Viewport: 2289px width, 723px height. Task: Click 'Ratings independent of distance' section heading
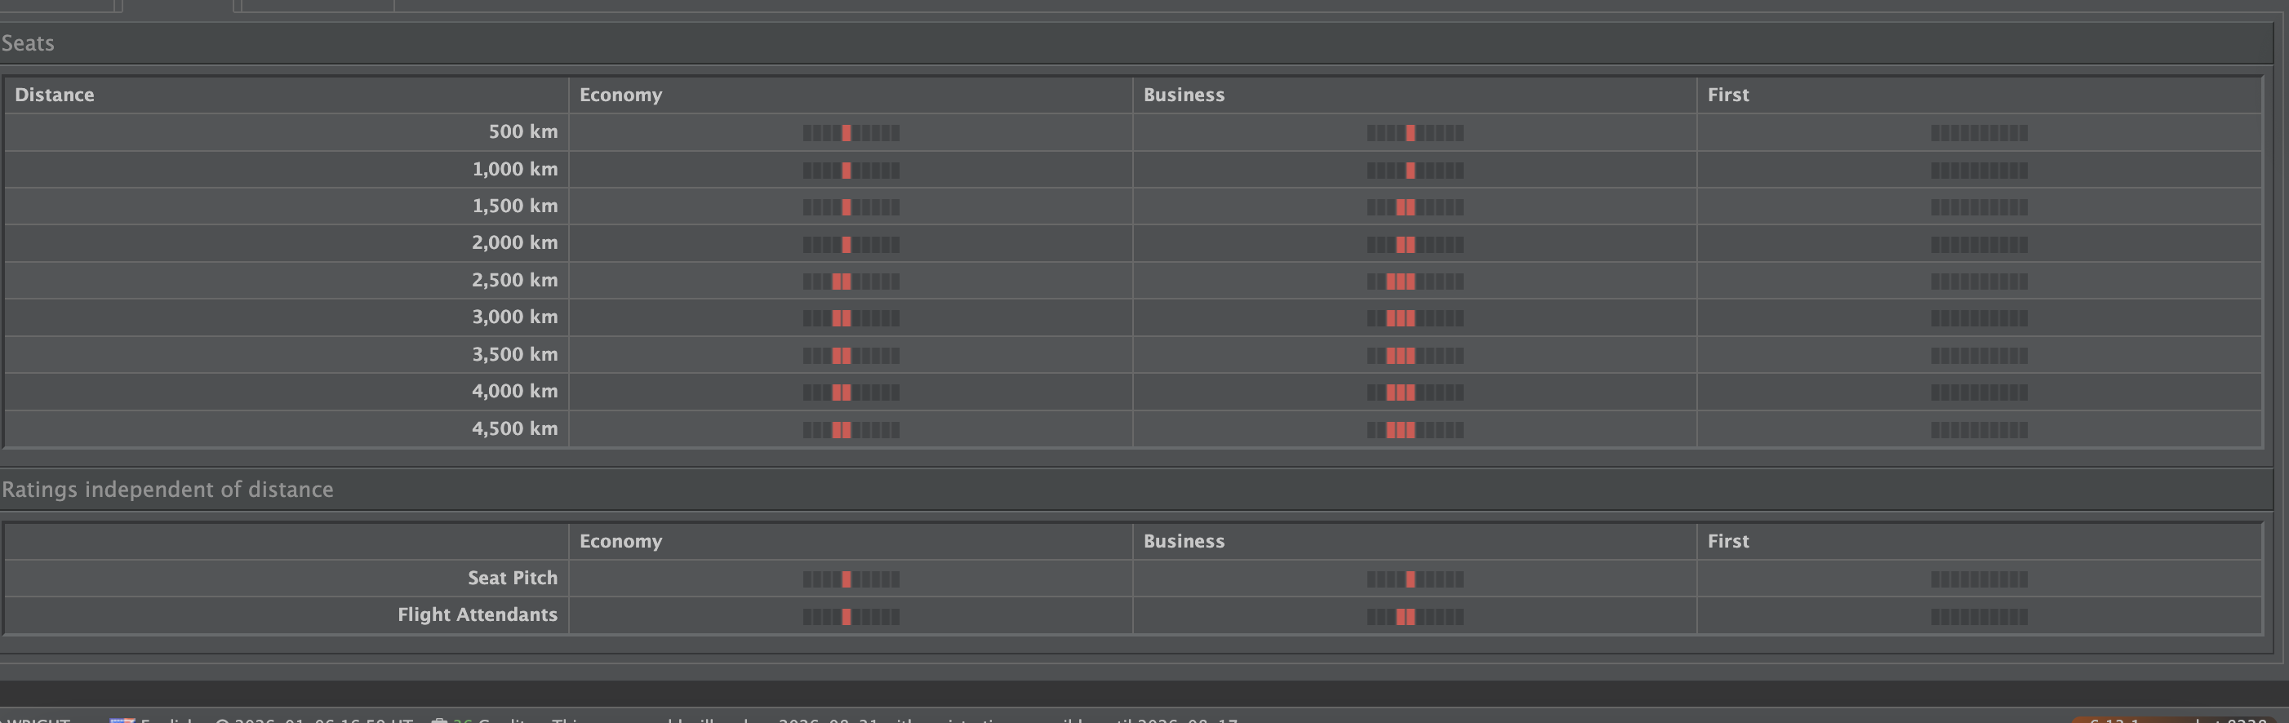[167, 490]
